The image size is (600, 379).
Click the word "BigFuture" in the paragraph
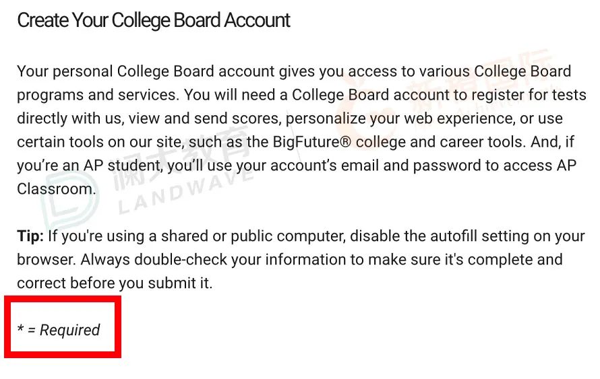[x=306, y=142]
